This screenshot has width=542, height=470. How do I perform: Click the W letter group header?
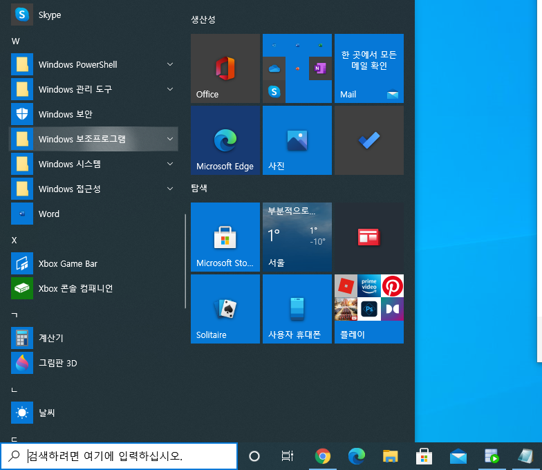(15, 41)
